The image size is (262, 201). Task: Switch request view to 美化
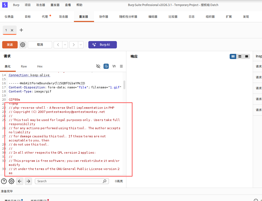(x=8, y=66)
